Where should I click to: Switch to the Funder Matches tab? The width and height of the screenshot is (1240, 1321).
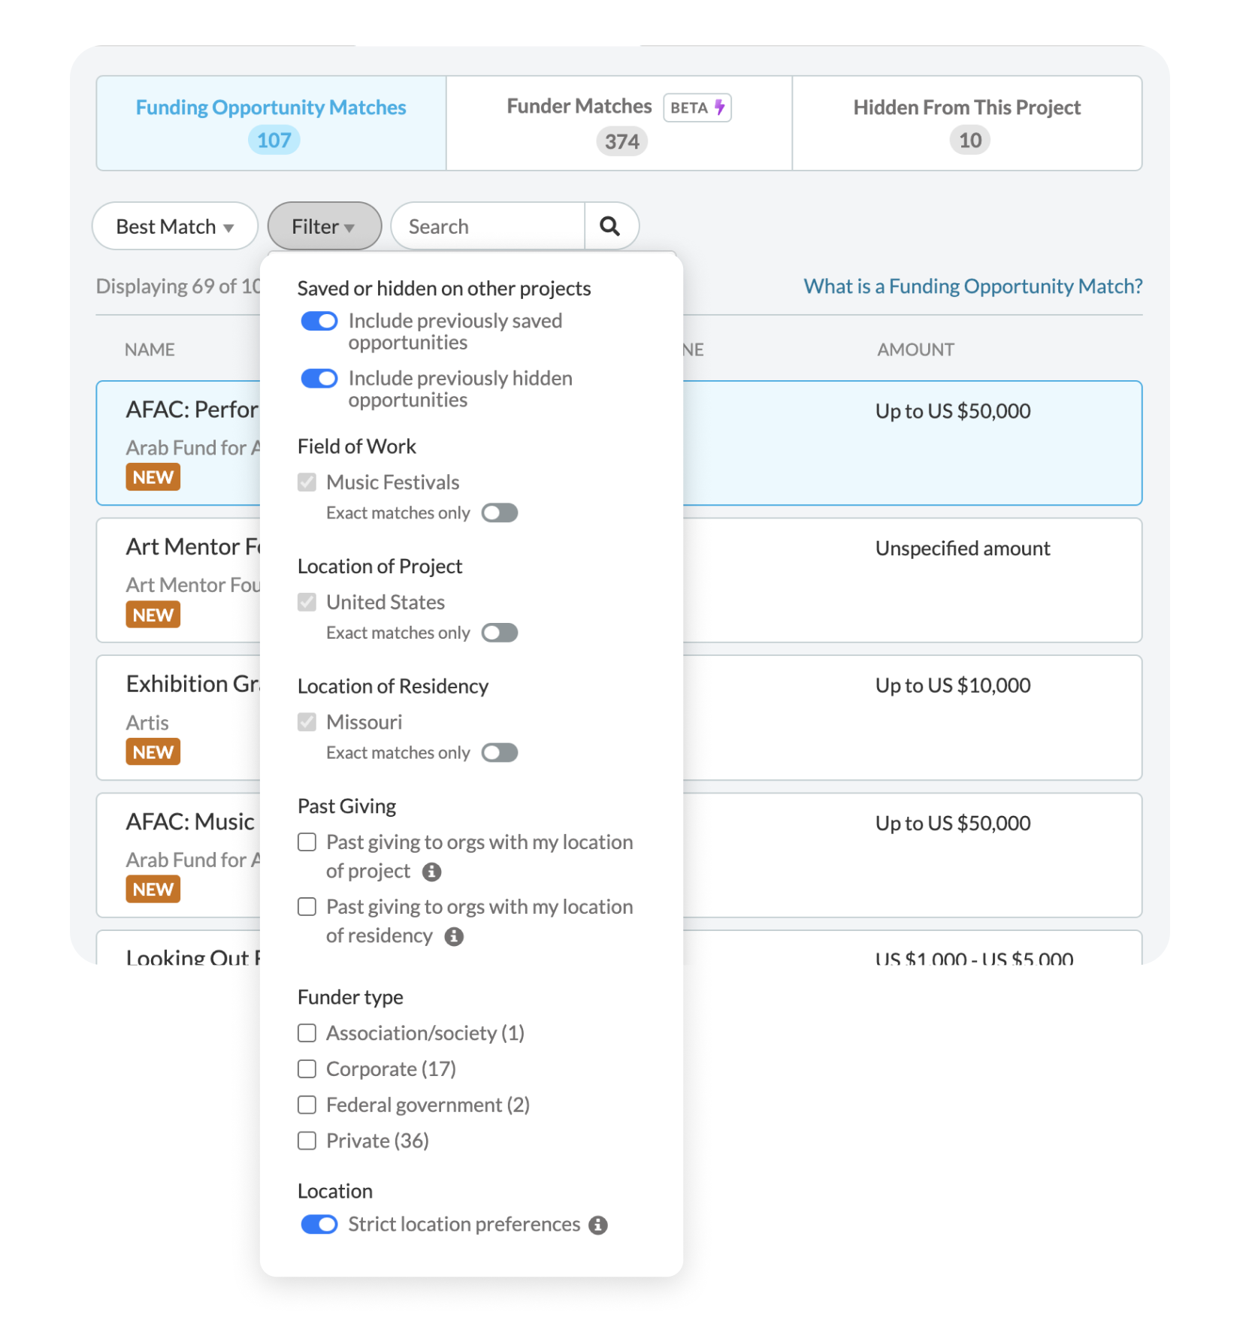coord(618,122)
